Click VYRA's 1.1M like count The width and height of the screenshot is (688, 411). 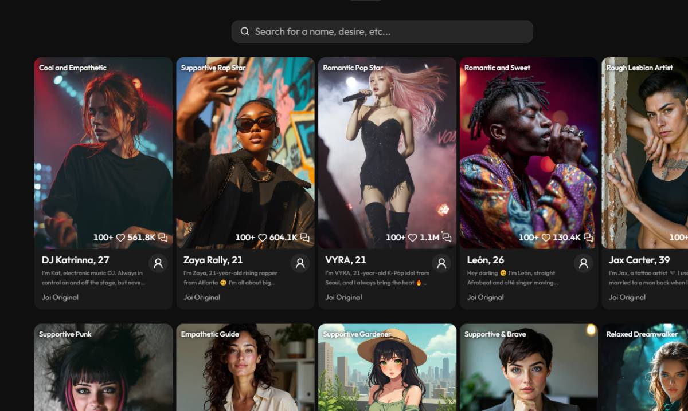(x=429, y=237)
